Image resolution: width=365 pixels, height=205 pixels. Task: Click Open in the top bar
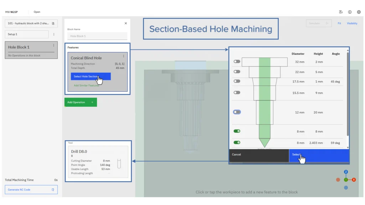coord(37,12)
